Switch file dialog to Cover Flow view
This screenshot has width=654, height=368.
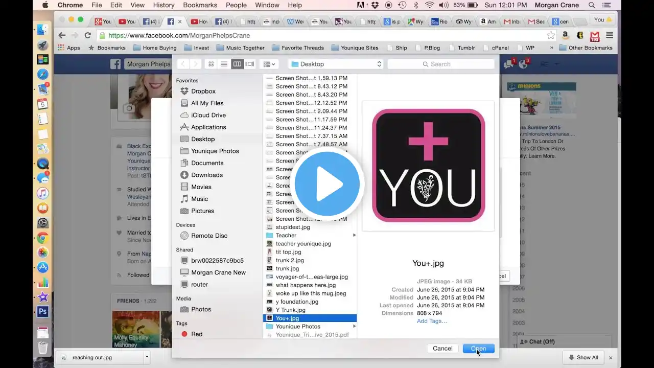[250, 64]
